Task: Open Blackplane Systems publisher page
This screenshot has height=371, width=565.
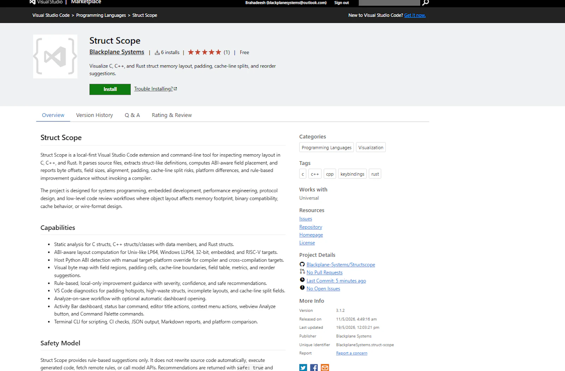Action: coord(117,52)
